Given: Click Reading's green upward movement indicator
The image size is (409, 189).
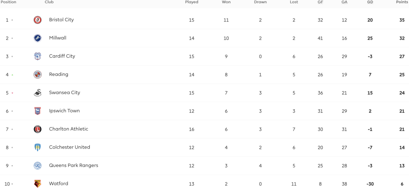Looking at the screenshot, I should [x=12, y=75].
